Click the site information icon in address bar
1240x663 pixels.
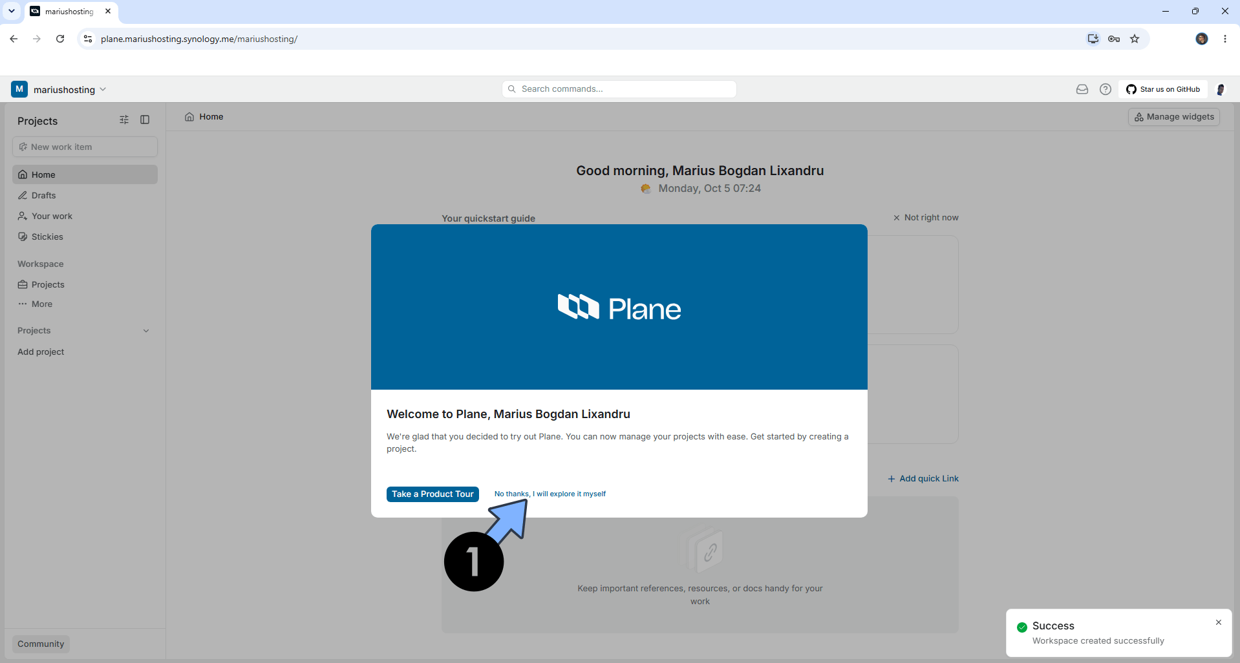(x=89, y=39)
